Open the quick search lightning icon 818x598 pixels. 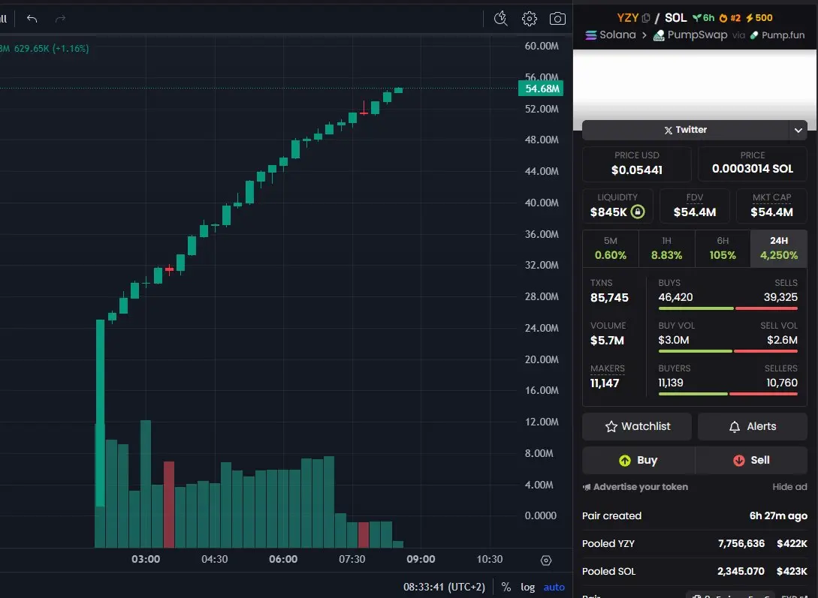coord(500,19)
